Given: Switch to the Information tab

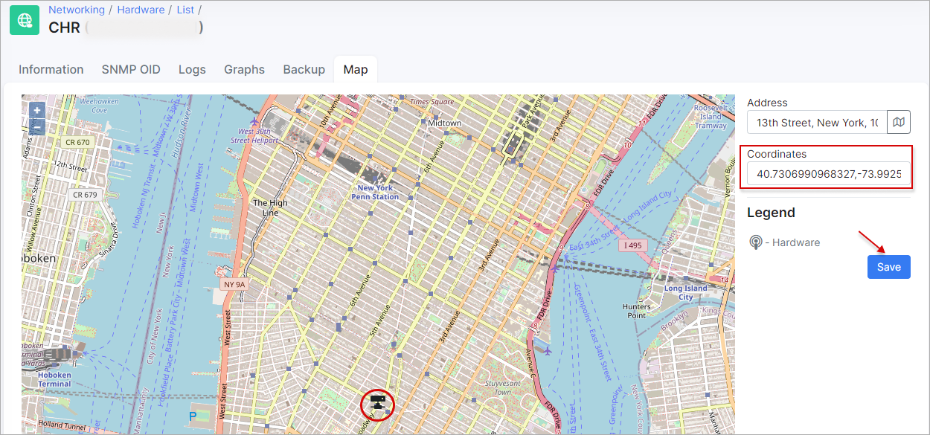Looking at the screenshot, I should tap(51, 69).
